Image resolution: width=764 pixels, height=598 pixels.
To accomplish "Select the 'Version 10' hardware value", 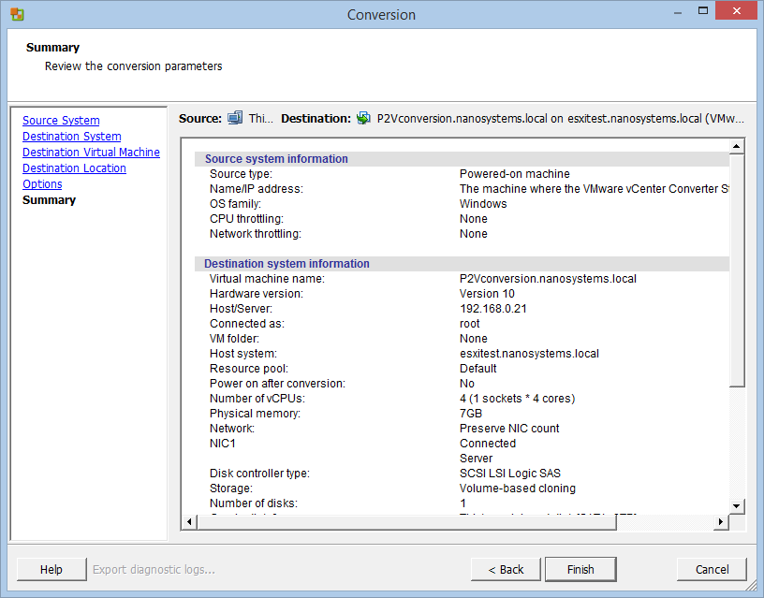I will point(487,294).
